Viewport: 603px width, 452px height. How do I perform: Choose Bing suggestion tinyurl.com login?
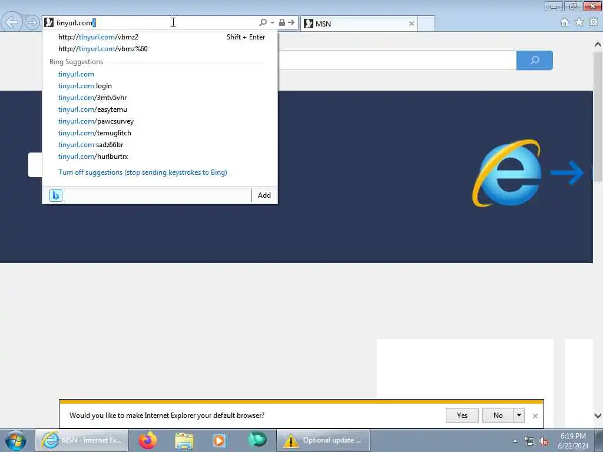point(160,86)
